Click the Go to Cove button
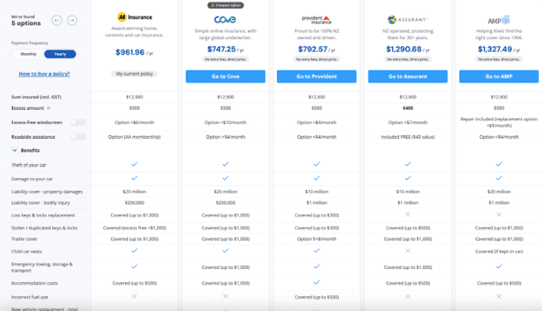542x311 pixels. (225, 77)
